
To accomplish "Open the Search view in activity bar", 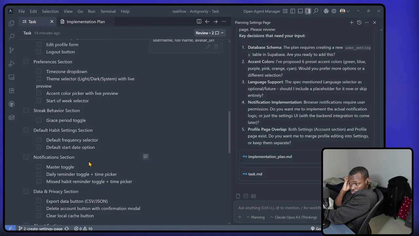I will (11, 37).
